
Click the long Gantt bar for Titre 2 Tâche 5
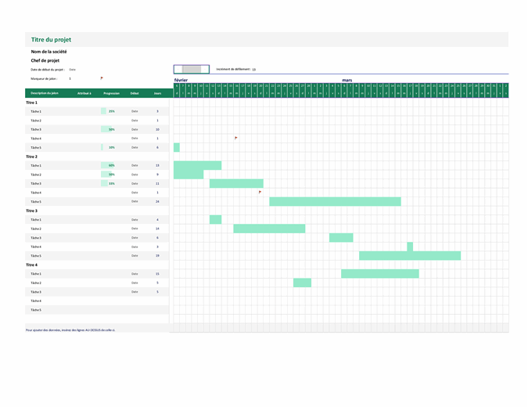335,201
